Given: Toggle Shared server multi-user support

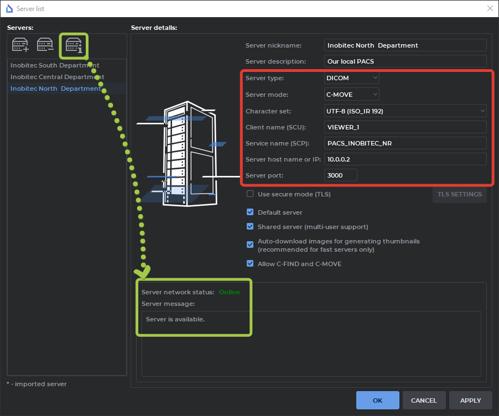Looking at the screenshot, I should [x=250, y=227].
